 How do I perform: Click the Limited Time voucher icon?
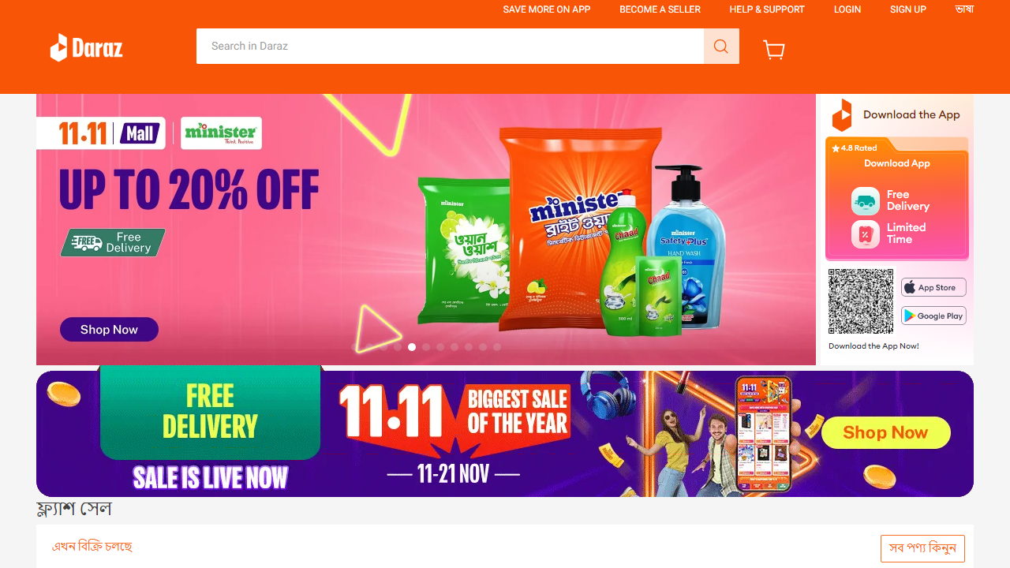[x=866, y=234]
